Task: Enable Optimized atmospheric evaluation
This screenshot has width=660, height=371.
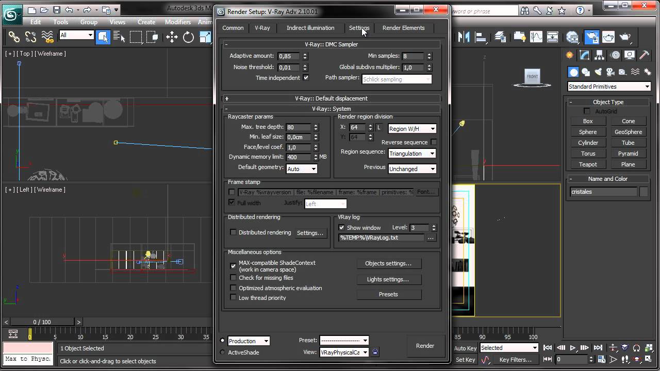Action: (x=233, y=288)
